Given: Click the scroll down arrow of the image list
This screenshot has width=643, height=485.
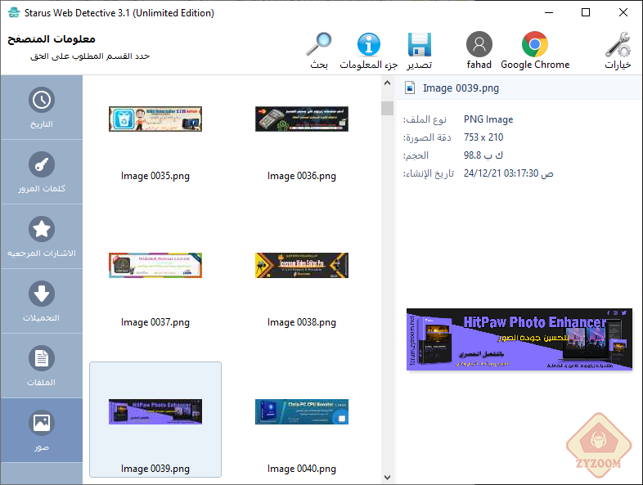Looking at the screenshot, I should pyautogui.click(x=387, y=477).
